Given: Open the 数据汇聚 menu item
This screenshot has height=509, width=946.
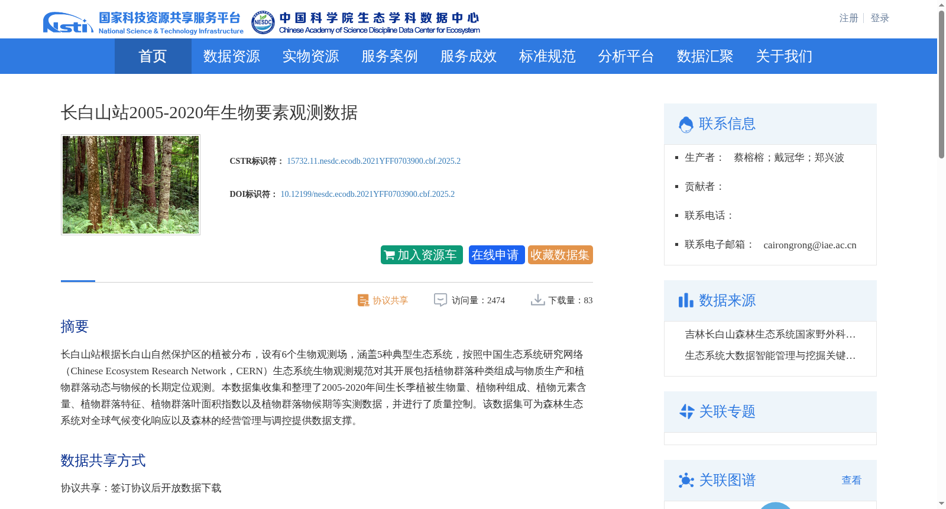Looking at the screenshot, I should tap(705, 56).
